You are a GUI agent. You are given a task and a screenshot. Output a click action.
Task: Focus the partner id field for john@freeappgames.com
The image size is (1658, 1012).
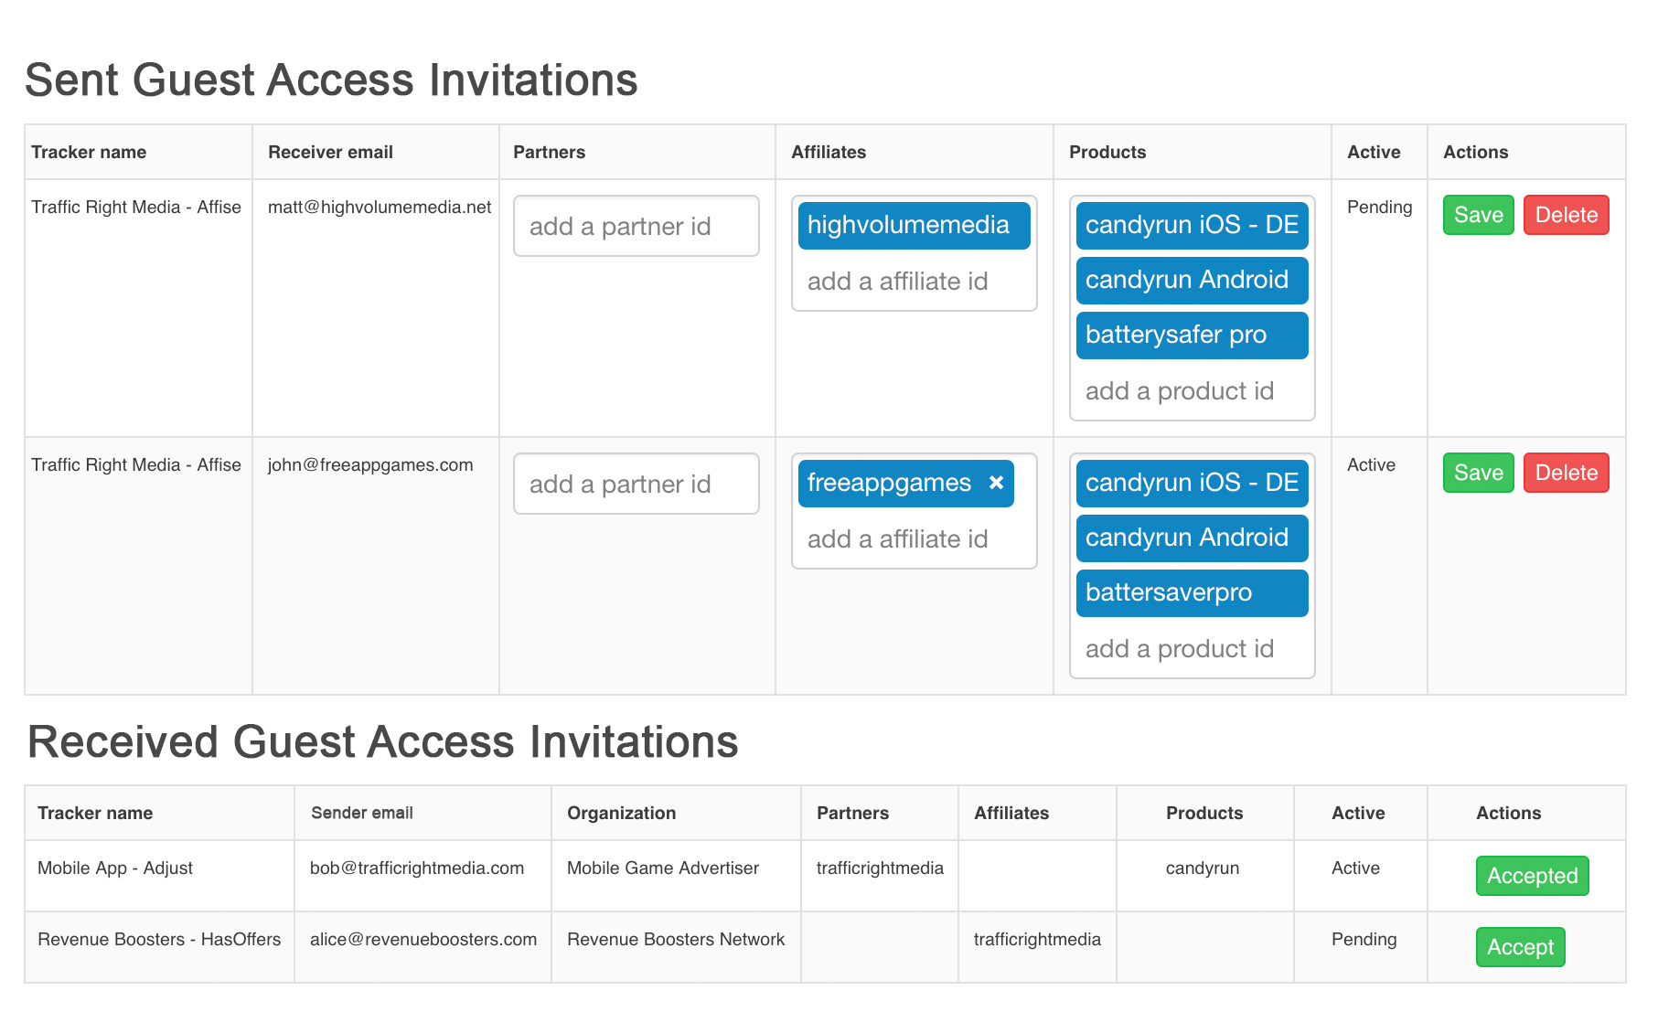(x=636, y=484)
